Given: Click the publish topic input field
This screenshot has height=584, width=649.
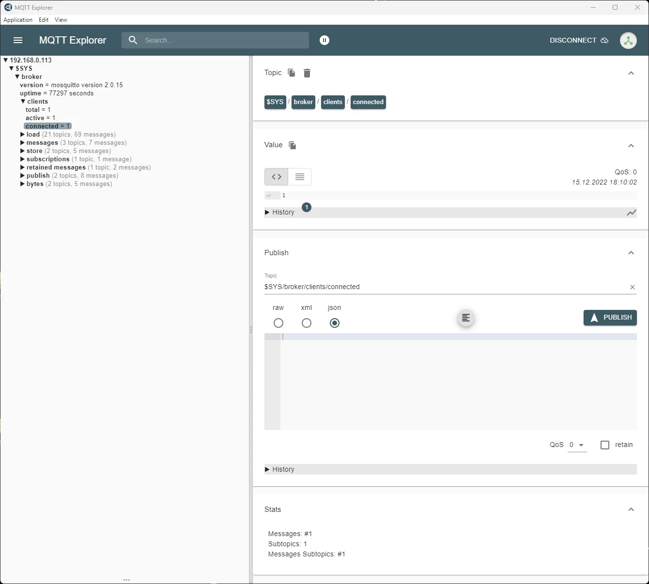Looking at the screenshot, I should click(x=445, y=287).
